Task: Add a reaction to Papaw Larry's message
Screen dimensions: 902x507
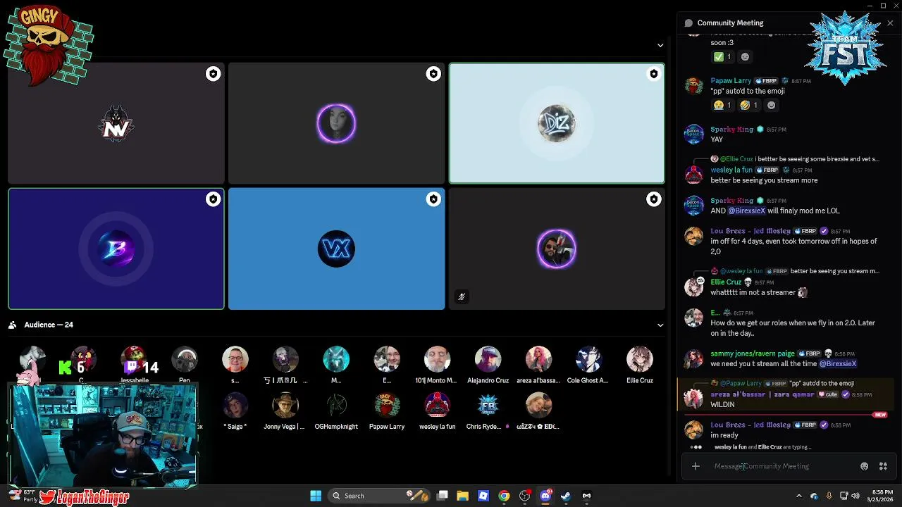Action: point(771,105)
